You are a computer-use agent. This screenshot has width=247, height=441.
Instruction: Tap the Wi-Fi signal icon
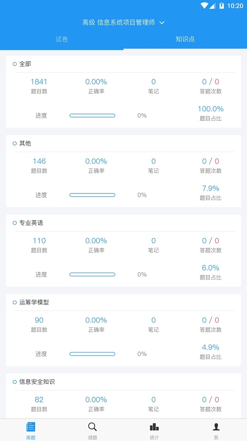[204, 6]
